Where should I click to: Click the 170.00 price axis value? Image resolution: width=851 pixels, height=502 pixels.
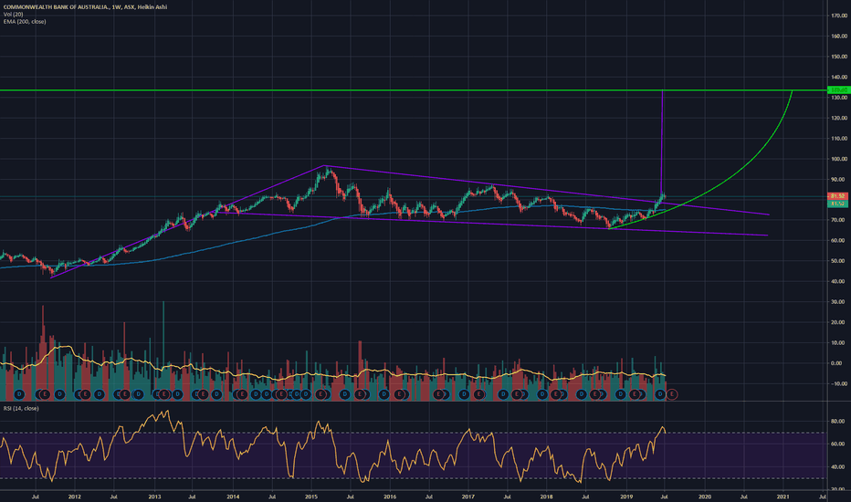point(839,16)
